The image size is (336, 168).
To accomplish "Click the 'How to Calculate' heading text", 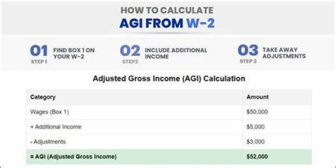I will pyautogui.click(x=167, y=10).
